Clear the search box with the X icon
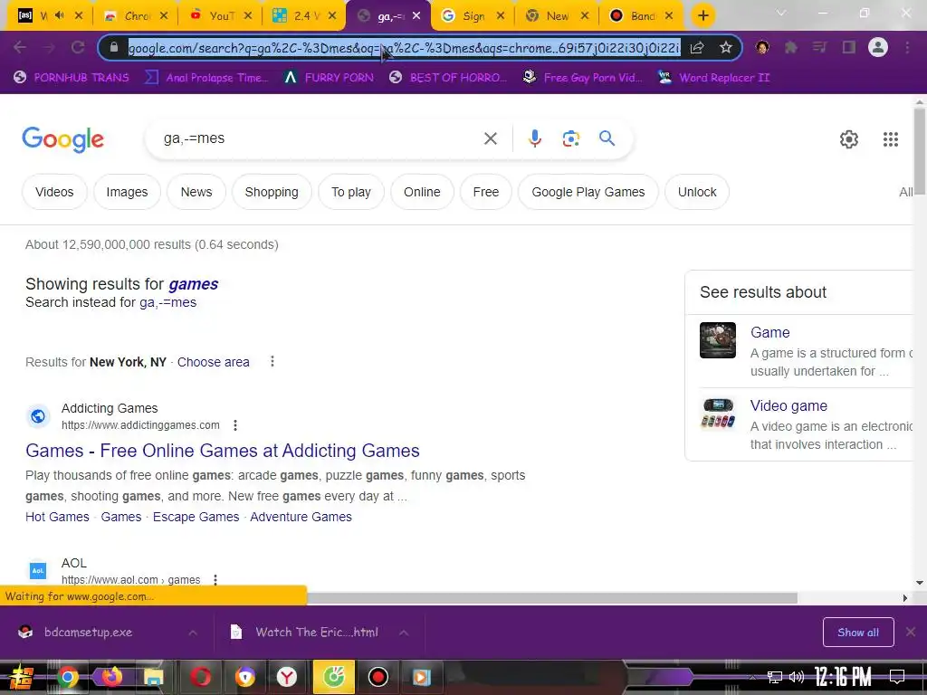Screen dimensions: 927x695 click(x=490, y=138)
